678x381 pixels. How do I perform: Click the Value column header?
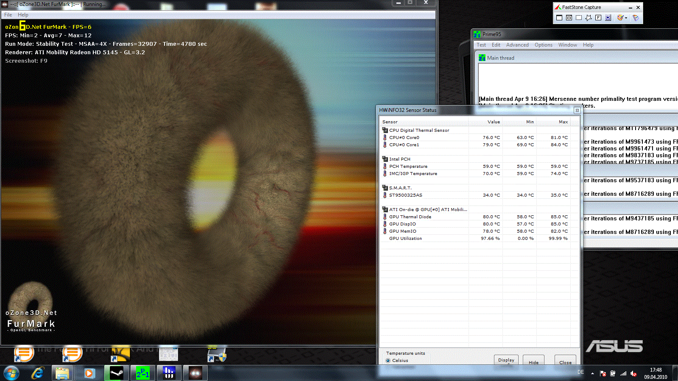[x=485, y=122]
